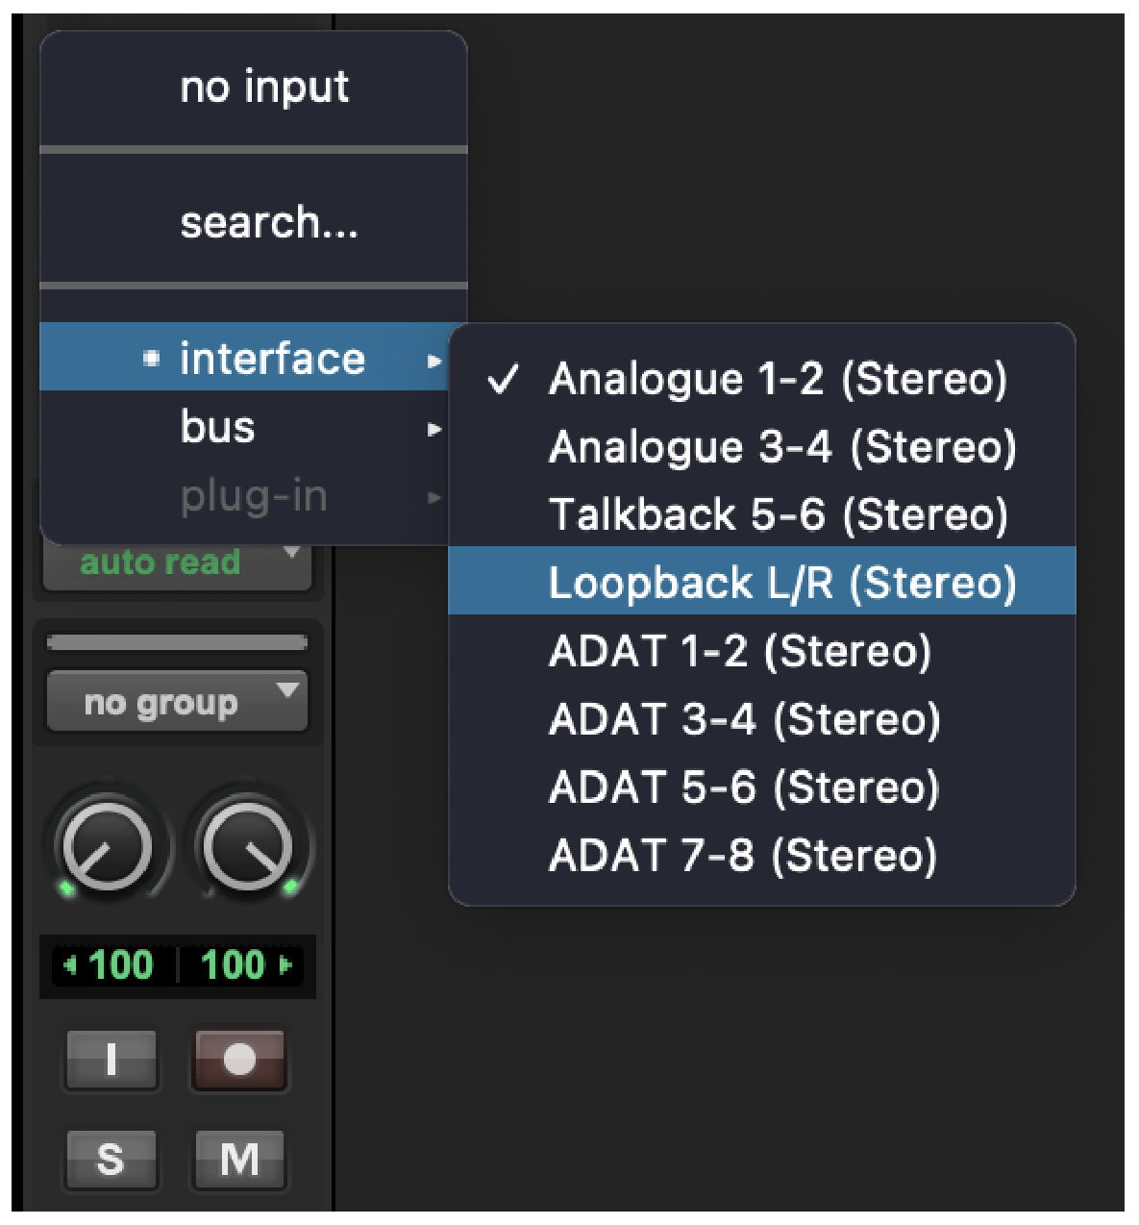Click the right pan knob
Viewport: 1139px width, 1225px height.
[x=247, y=848]
